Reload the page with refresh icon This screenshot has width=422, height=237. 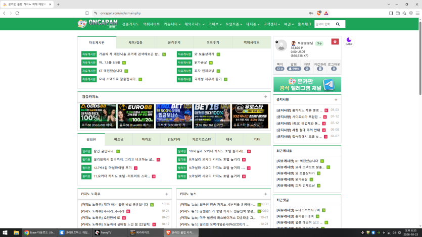coord(18,13)
